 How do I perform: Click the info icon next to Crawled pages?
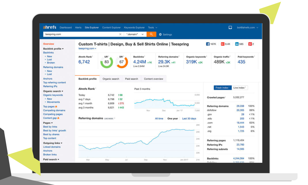click(x=226, y=97)
